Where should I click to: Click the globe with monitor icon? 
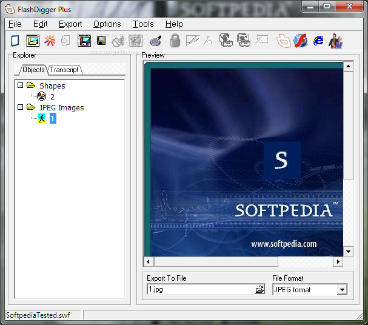coord(226,40)
